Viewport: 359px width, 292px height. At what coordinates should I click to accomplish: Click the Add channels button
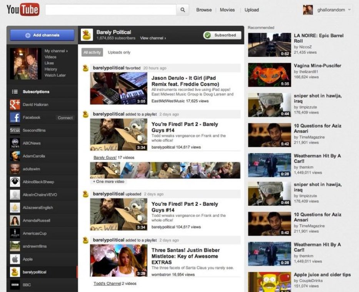click(x=42, y=35)
